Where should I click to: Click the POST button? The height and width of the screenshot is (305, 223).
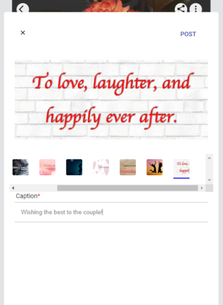coord(188,34)
